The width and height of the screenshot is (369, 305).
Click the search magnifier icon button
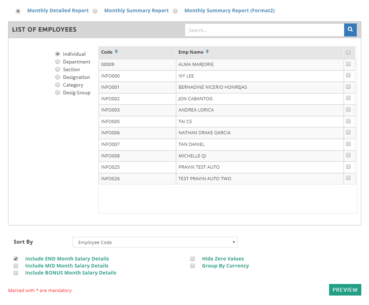point(350,30)
